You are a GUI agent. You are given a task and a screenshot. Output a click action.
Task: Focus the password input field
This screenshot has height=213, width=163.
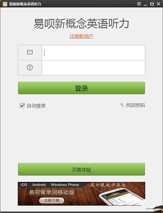click(x=93, y=68)
